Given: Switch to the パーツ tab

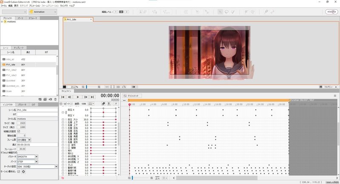Looking at the screenshot, I should click(x=20, y=18).
